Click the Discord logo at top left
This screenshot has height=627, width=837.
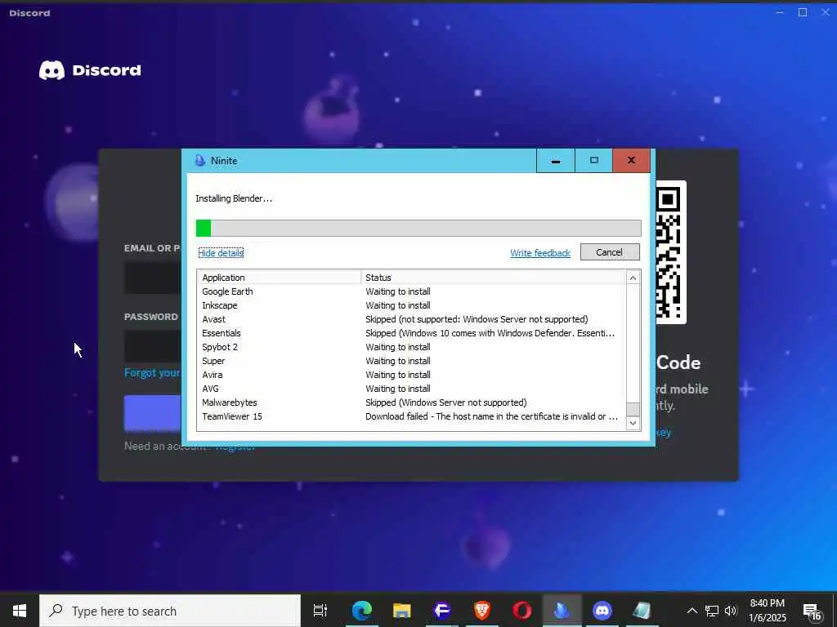[90, 70]
